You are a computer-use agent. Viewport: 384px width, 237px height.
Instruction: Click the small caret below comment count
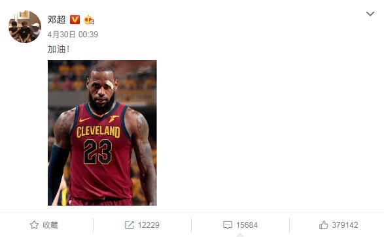pos(240,235)
